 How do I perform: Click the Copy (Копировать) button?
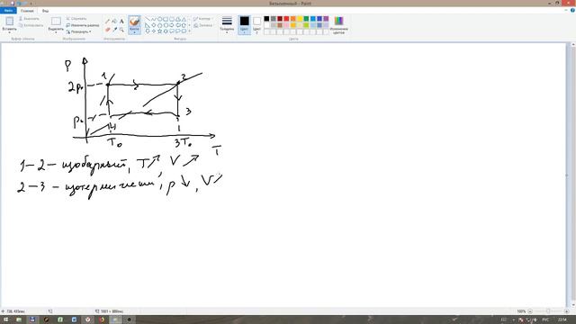pyautogui.click(x=31, y=25)
